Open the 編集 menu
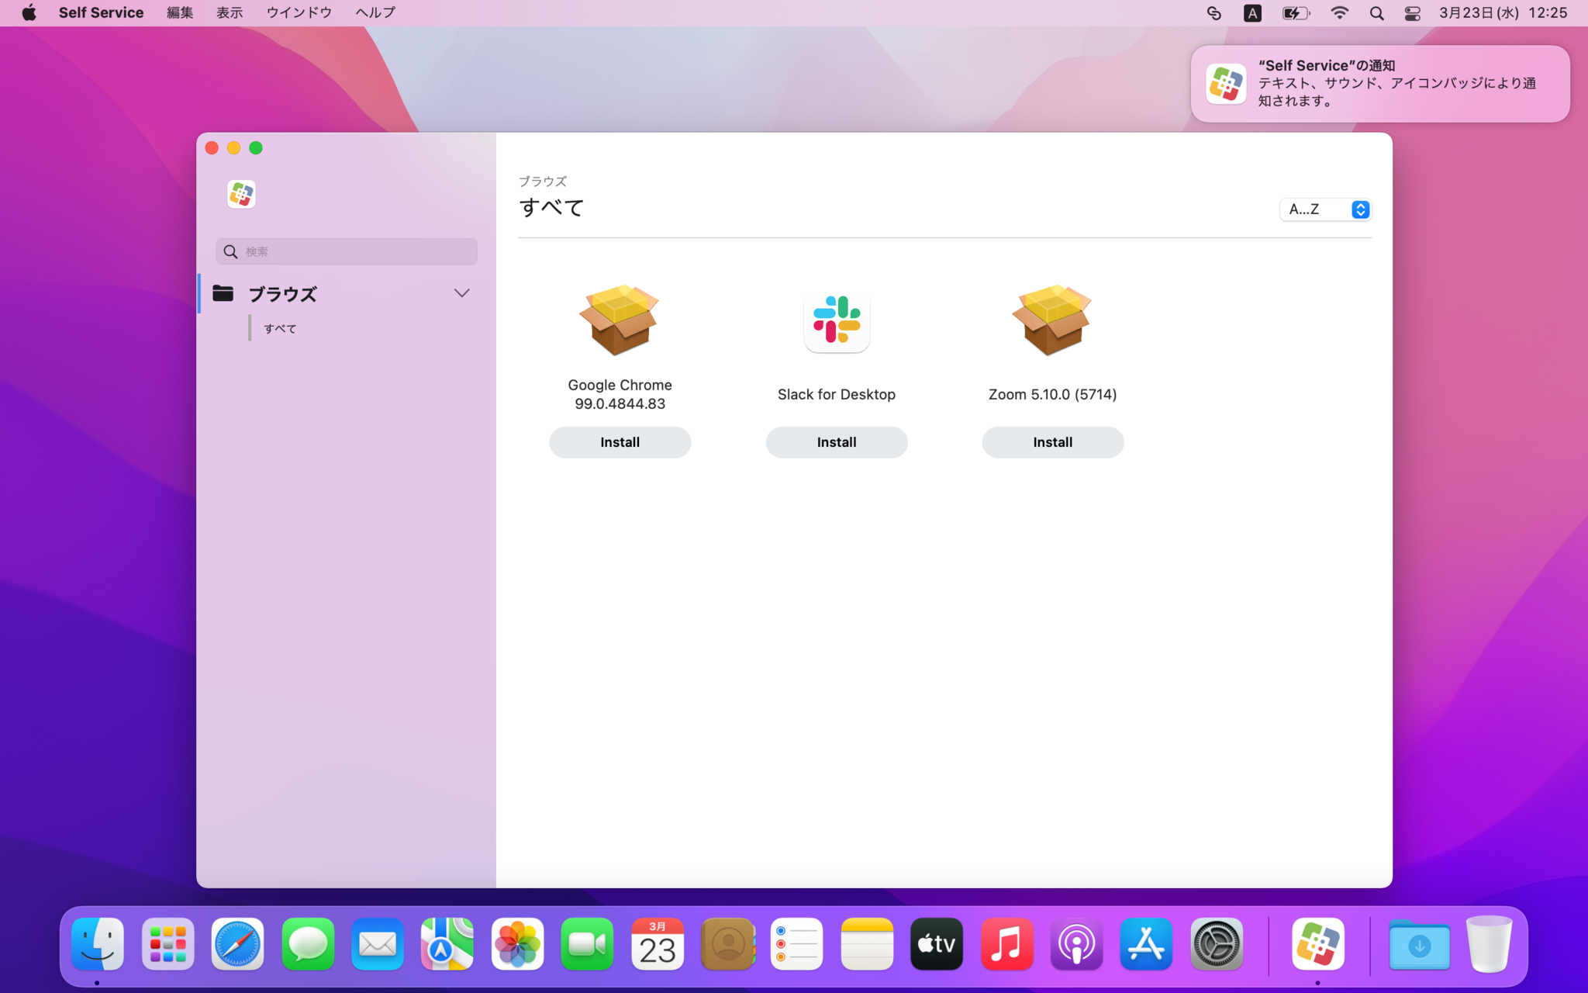 180,13
